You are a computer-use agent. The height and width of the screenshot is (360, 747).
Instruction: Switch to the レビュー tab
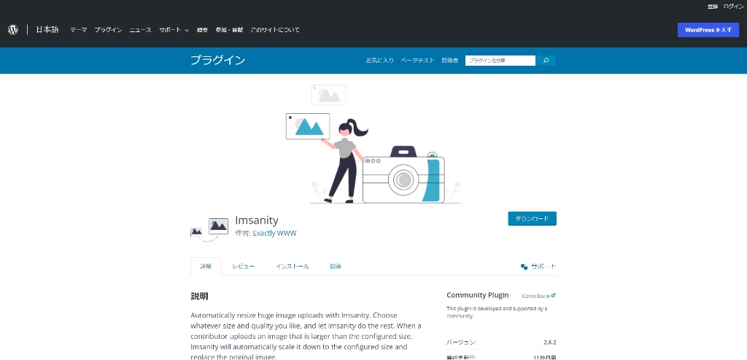pyautogui.click(x=244, y=267)
